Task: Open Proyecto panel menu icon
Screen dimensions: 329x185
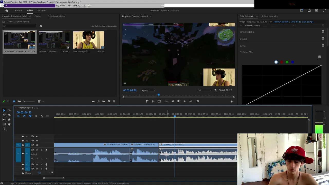Action: click(30, 16)
